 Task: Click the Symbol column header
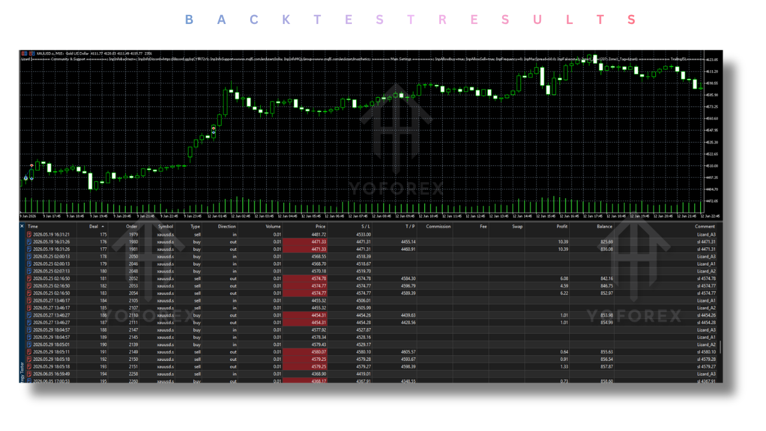(x=166, y=227)
